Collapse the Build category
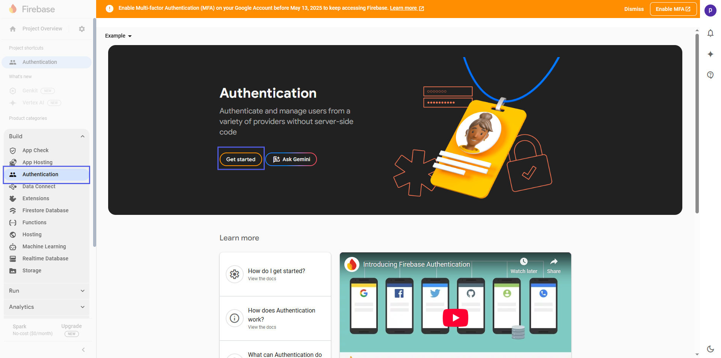This screenshot has width=721, height=358. point(83,136)
